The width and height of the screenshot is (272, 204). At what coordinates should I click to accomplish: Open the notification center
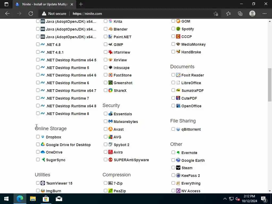[x=263, y=199]
